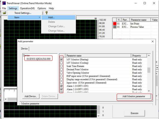Uncheck the Alarm 1 checkbox
The width and height of the screenshot is (159, 119).
[x=61, y=86]
